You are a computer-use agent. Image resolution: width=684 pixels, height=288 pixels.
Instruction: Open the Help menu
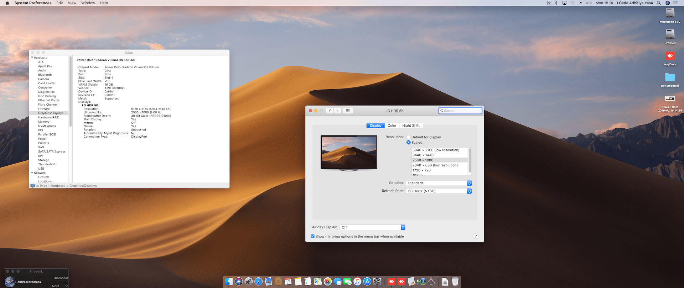coord(104,3)
